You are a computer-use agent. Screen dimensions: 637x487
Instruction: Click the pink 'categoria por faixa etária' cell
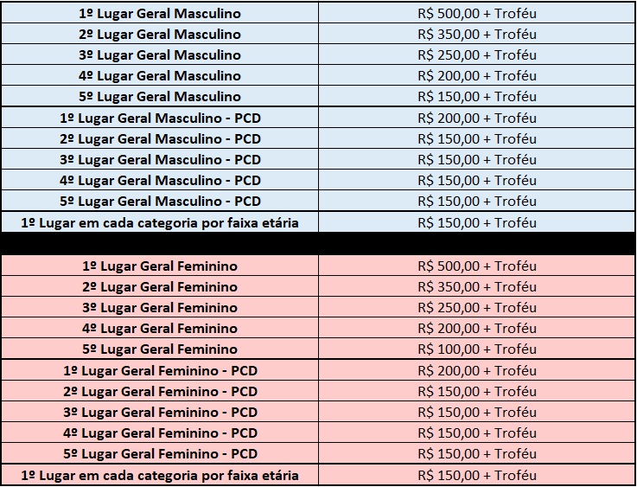160,475
